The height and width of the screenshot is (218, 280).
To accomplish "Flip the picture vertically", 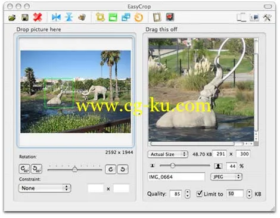I will 69,17.
